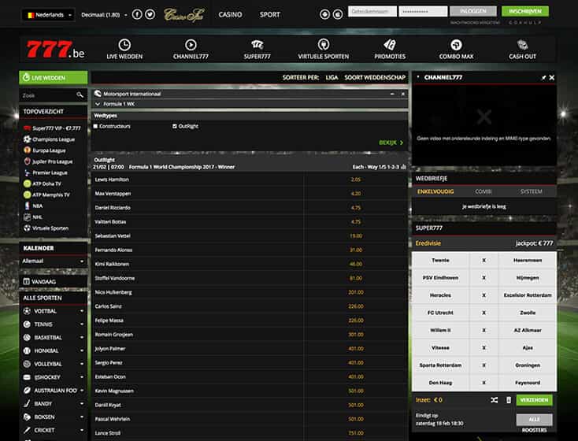Click the Europa League icon
Screen dimensions: 578x441
tap(27, 150)
